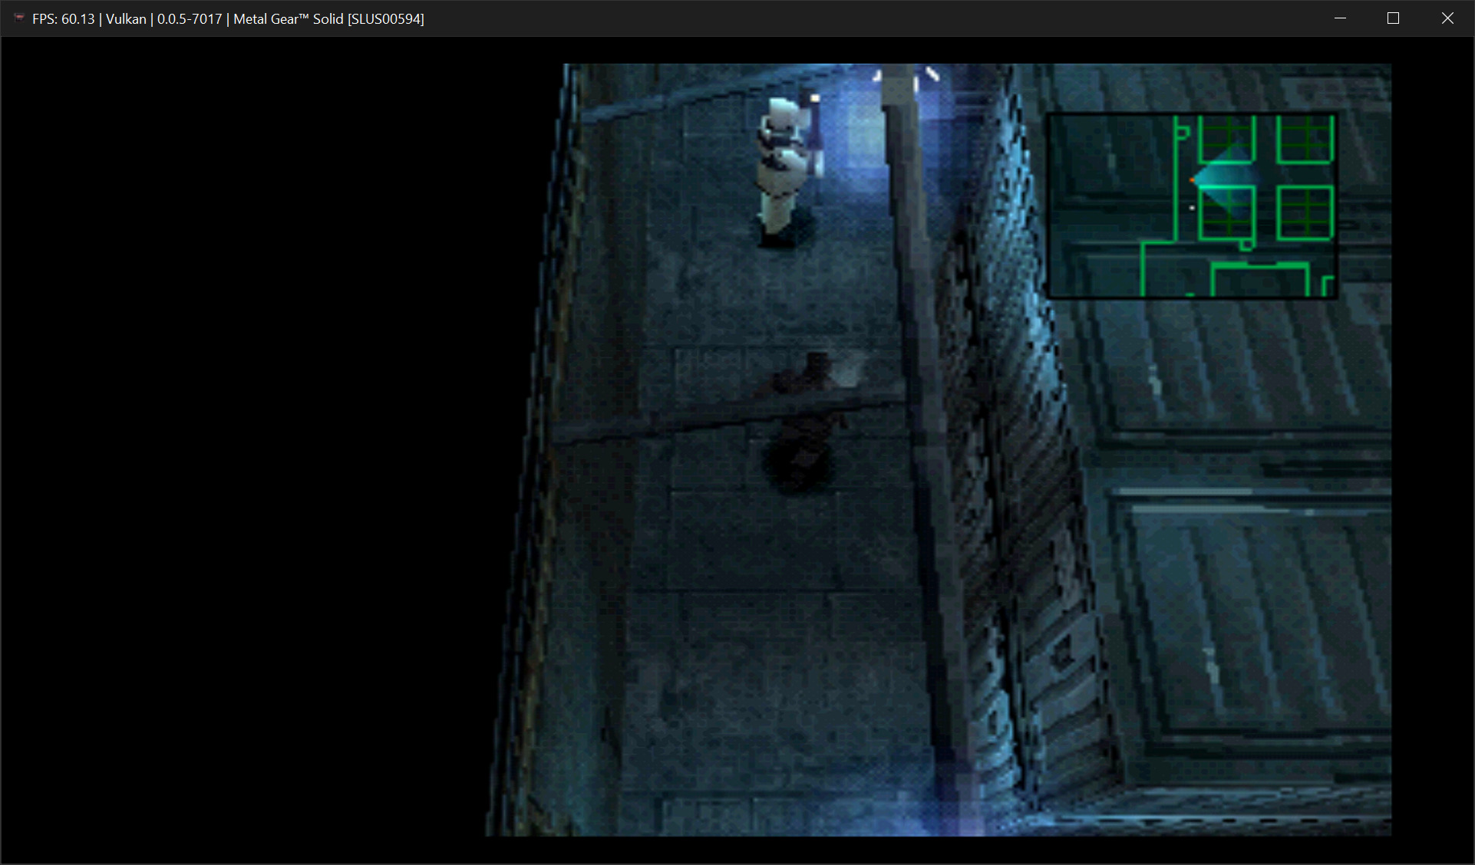The width and height of the screenshot is (1475, 865).
Task: Close the Metal Gear Solid emulator window
Action: tap(1447, 18)
